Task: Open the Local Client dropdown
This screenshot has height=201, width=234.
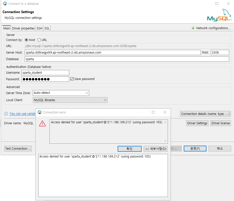Action: pos(70,100)
